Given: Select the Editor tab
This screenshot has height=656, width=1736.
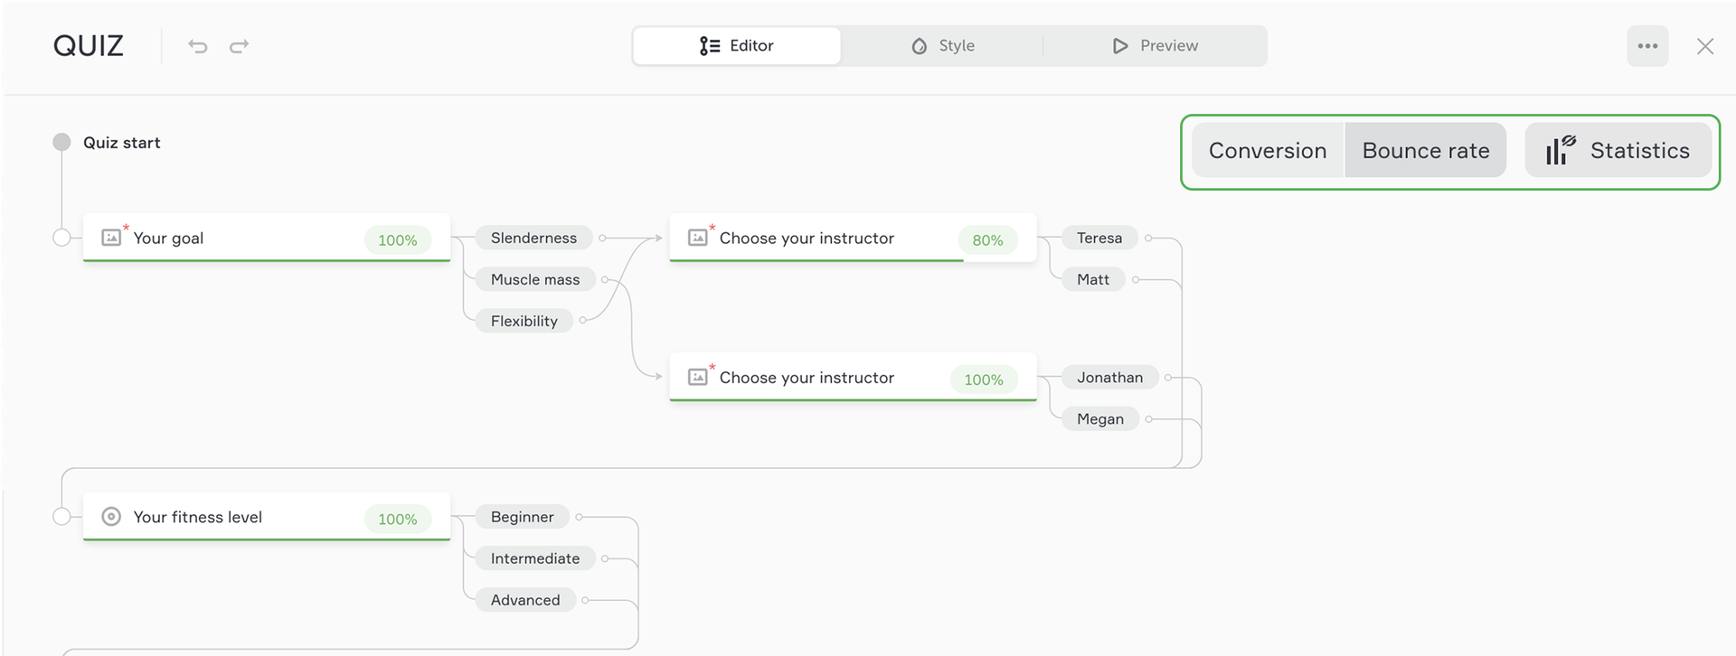Looking at the screenshot, I should pos(737,46).
